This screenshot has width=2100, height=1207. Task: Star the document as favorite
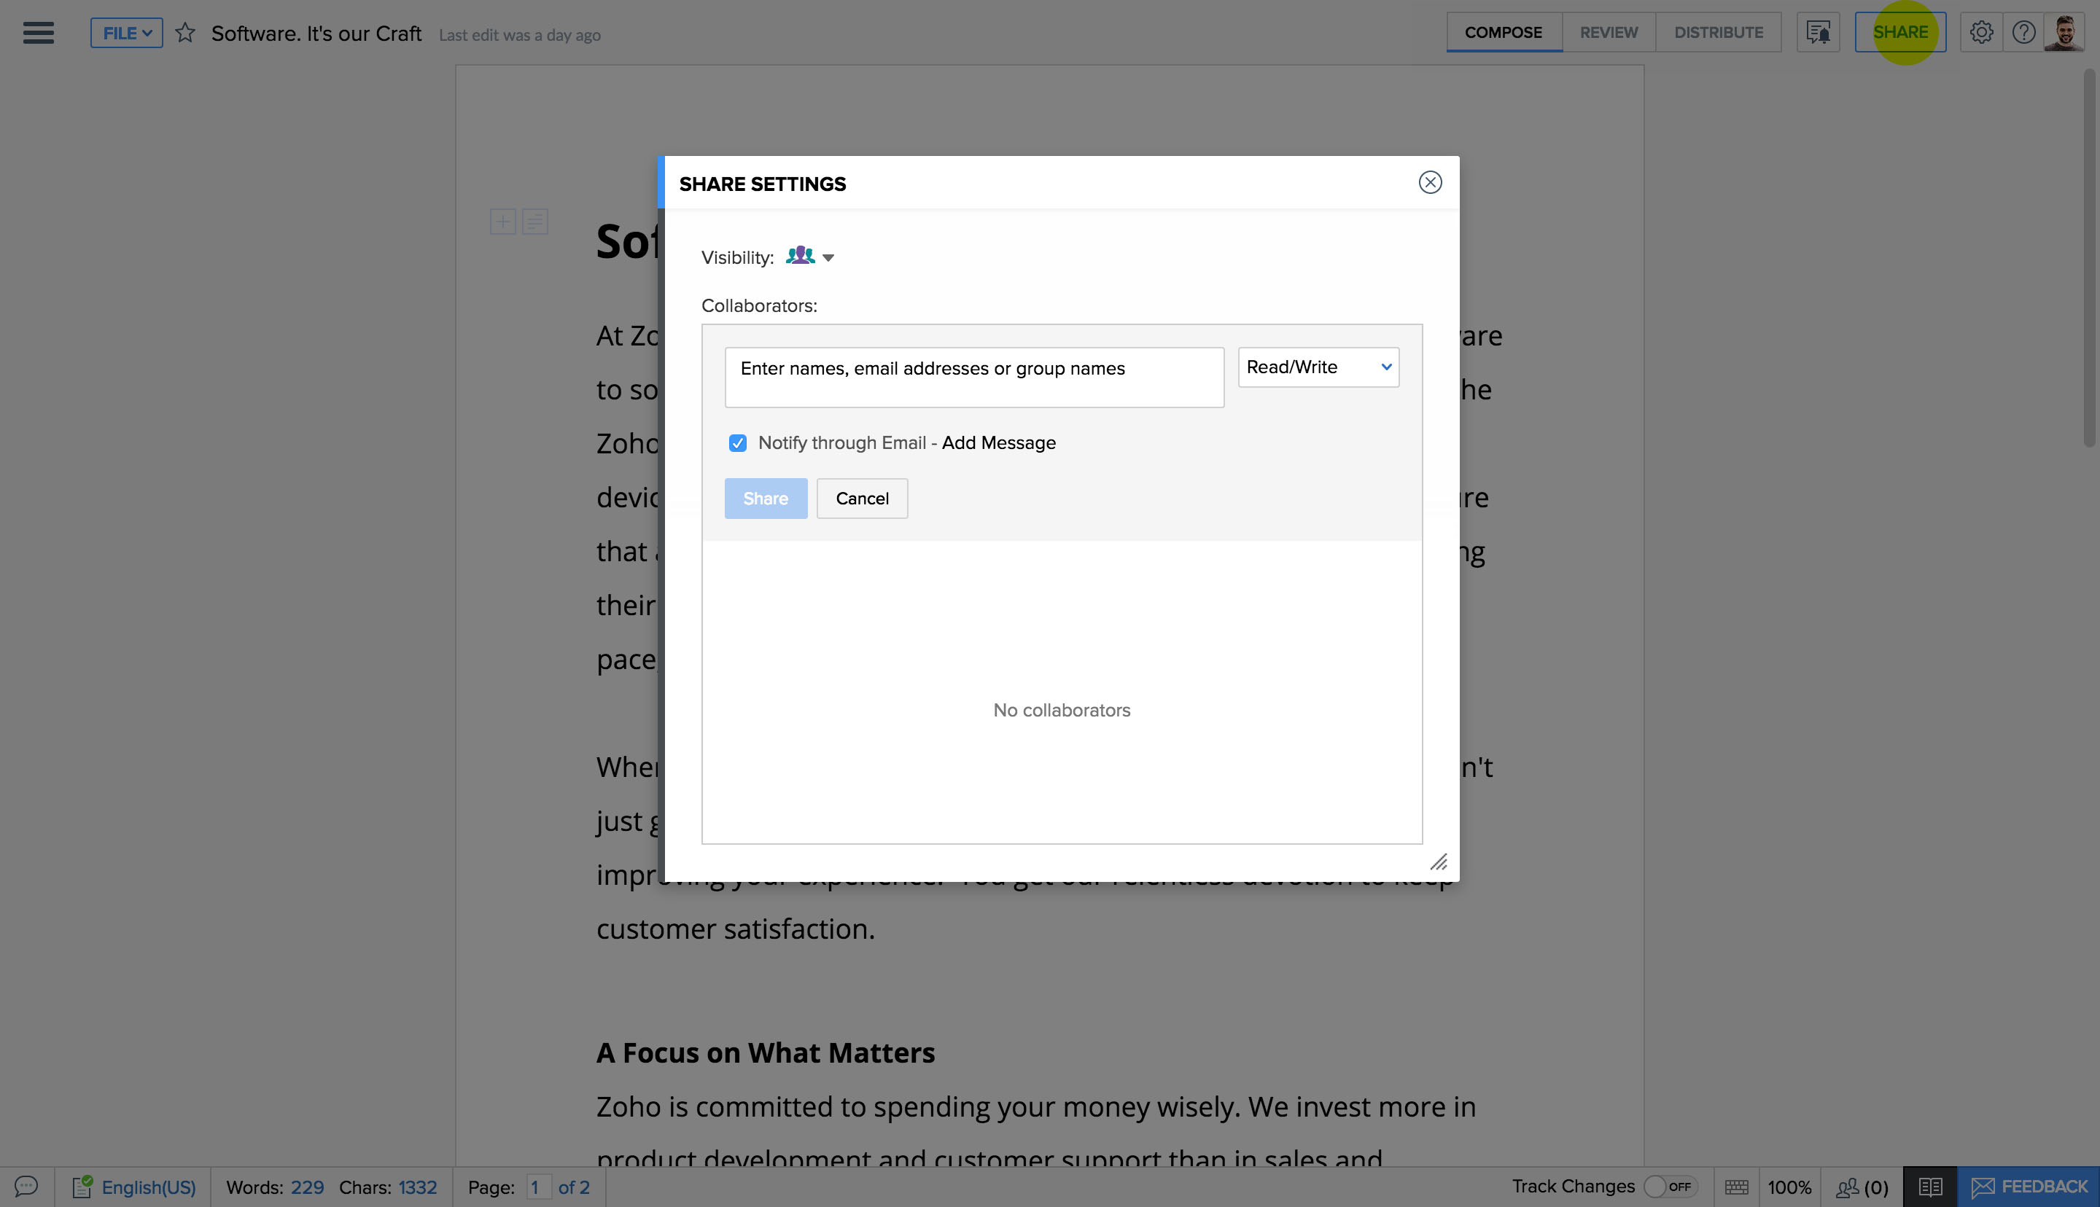185,33
